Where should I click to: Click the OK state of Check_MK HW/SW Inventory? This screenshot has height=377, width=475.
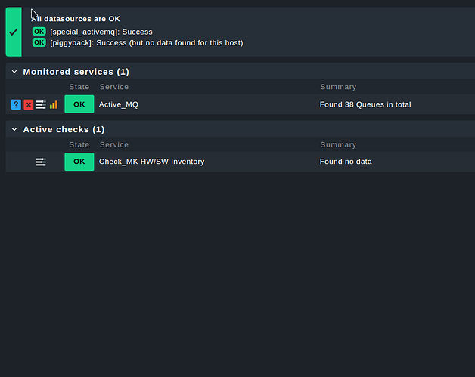tap(79, 162)
